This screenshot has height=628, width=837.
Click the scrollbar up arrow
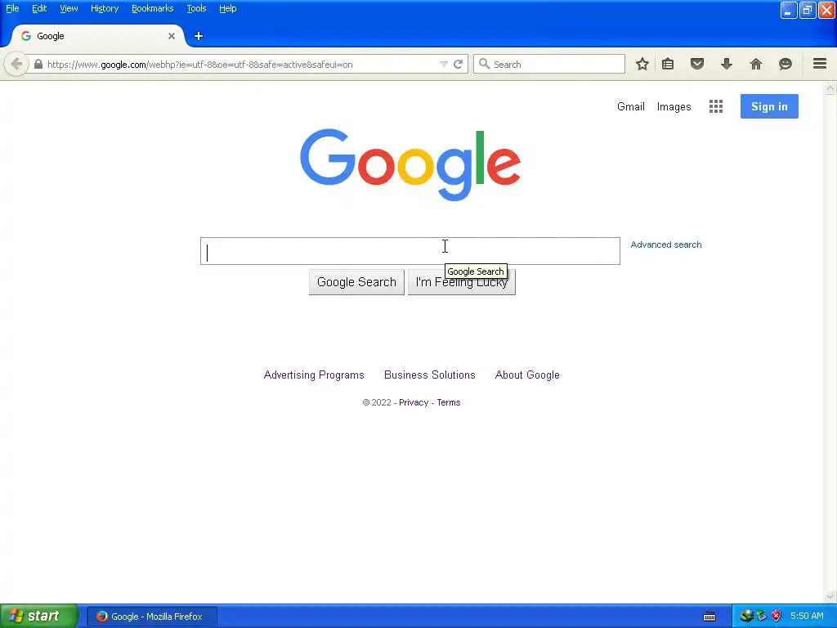click(x=830, y=88)
